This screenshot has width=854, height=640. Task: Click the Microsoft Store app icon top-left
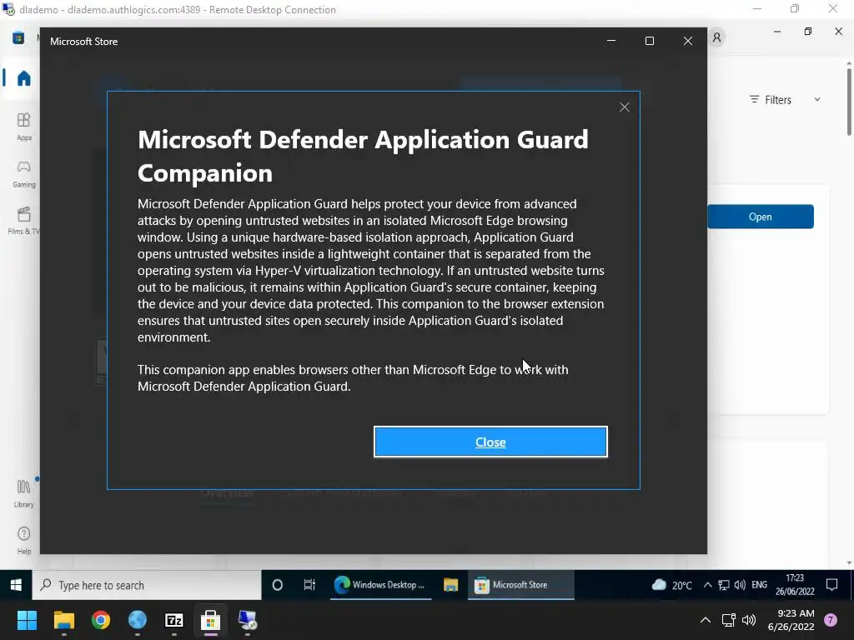pyautogui.click(x=18, y=38)
